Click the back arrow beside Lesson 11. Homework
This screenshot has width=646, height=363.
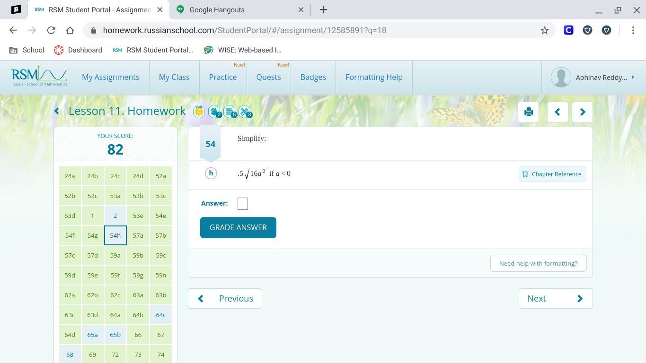pos(57,111)
